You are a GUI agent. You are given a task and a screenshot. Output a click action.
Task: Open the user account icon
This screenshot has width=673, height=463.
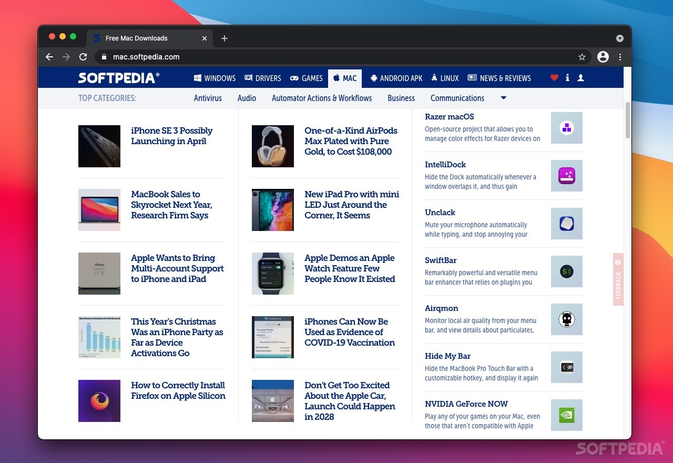point(580,77)
